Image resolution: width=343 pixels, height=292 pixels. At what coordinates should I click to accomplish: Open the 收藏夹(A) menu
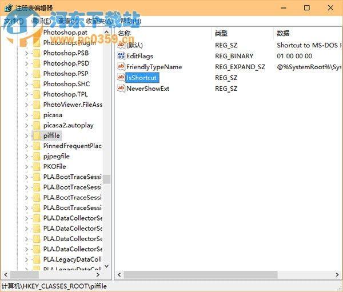tap(99, 21)
